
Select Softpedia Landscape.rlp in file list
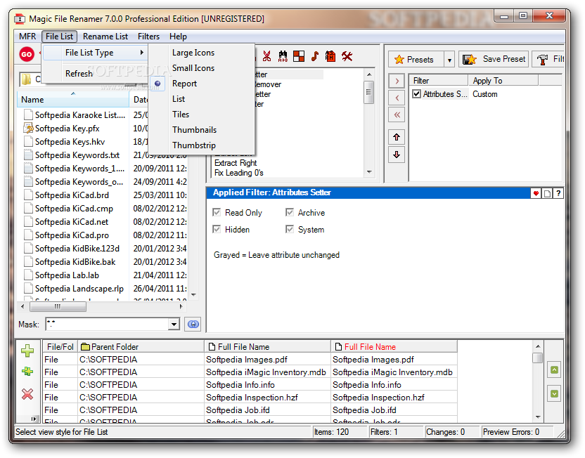[79, 289]
